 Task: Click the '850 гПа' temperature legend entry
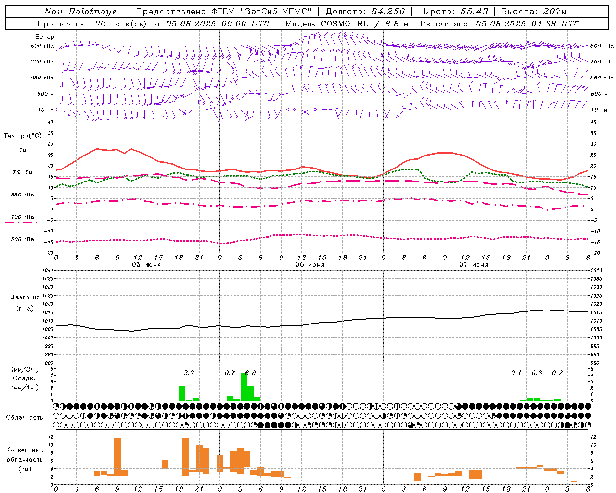click(x=23, y=195)
